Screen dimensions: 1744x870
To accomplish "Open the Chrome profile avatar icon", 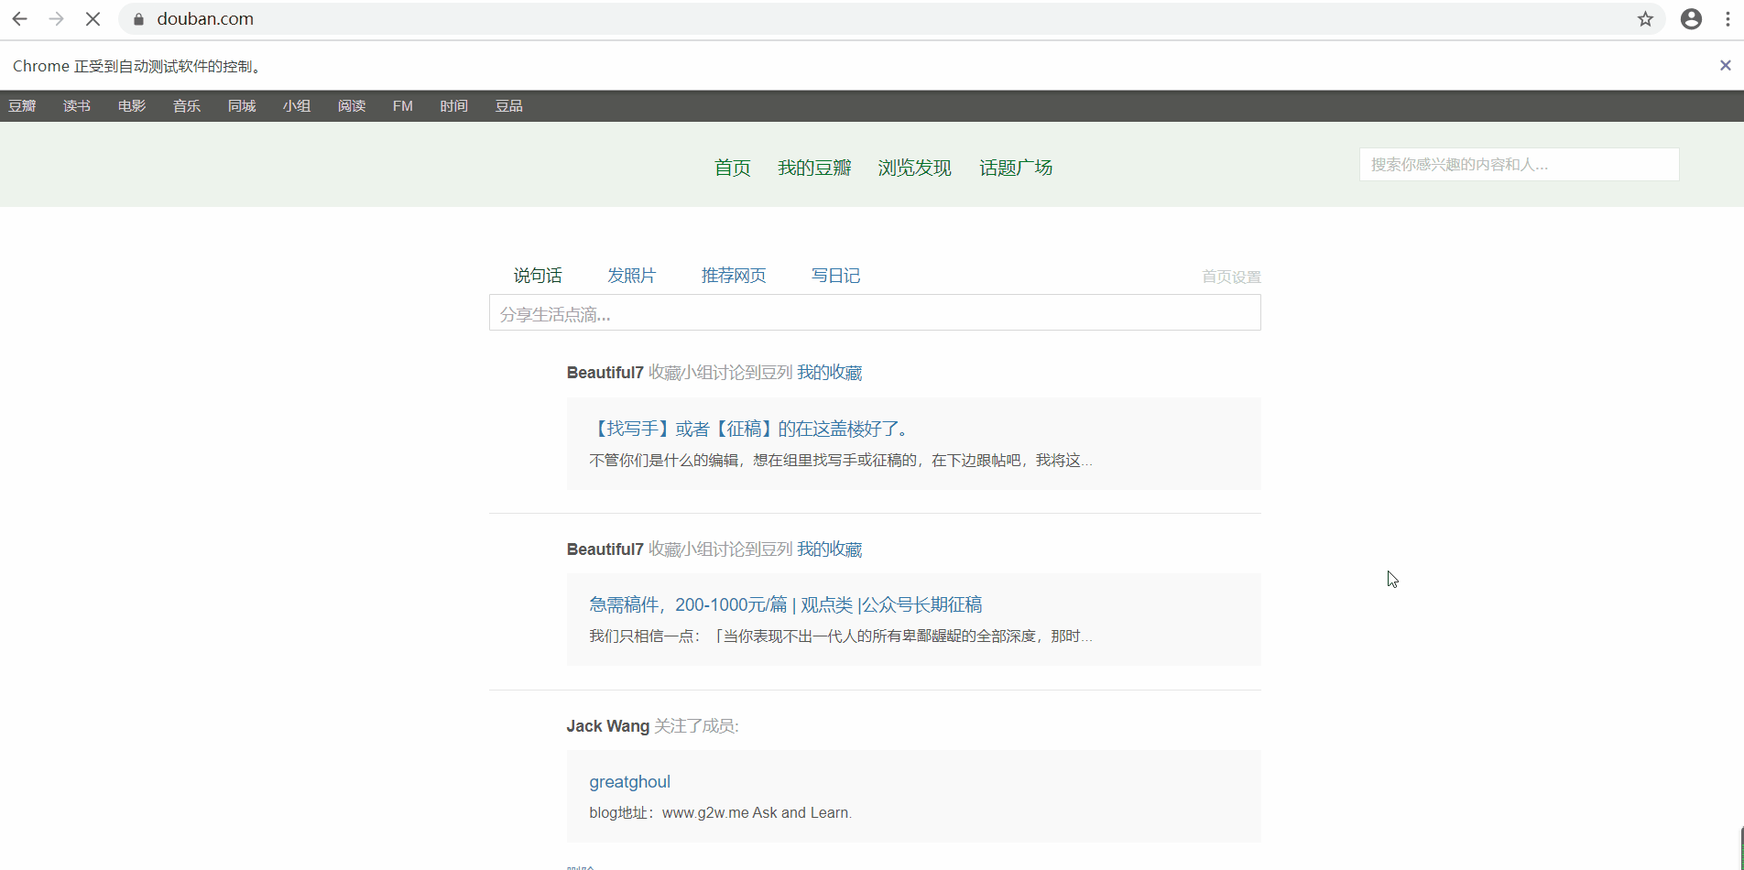I will [1691, 19].
